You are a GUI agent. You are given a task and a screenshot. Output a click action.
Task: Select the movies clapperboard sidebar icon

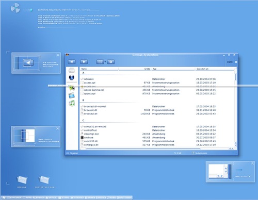[72, 95]
